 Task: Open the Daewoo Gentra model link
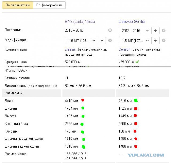pyautogui.click(x=132, y=22)
